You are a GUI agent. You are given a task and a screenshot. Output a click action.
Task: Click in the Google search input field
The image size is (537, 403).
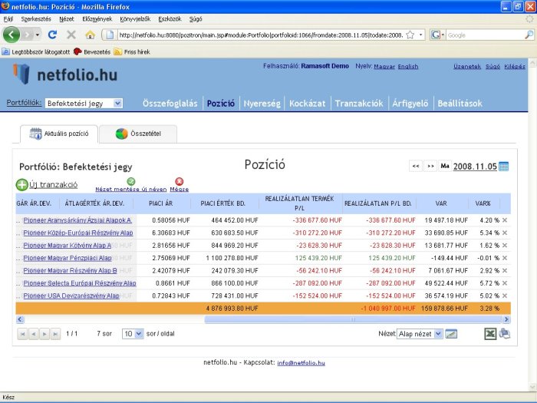point(485,35)
